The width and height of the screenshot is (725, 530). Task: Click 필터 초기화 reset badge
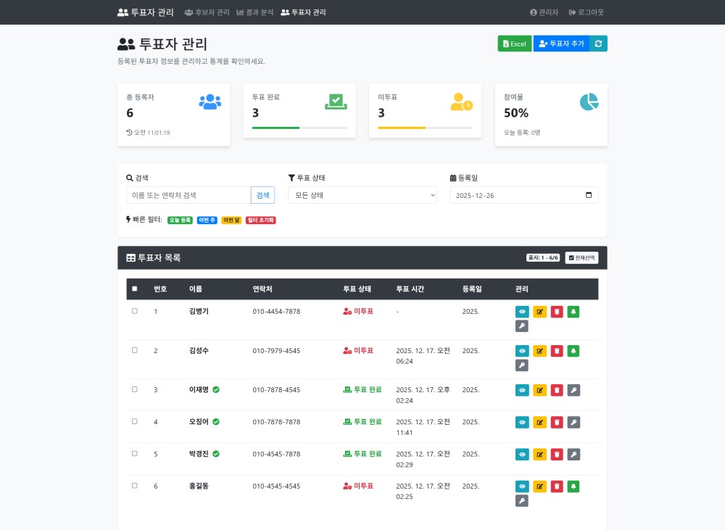pos(261,220)
